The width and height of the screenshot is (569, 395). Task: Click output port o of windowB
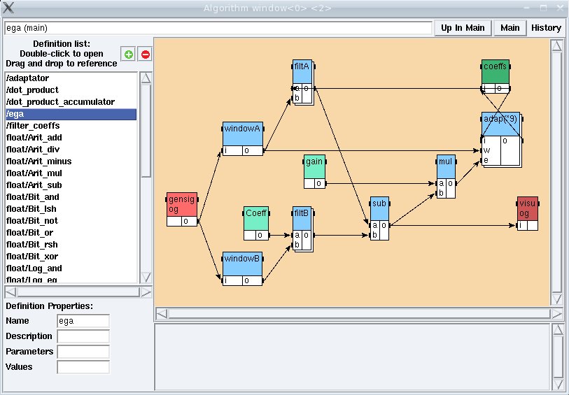point(252,281)
